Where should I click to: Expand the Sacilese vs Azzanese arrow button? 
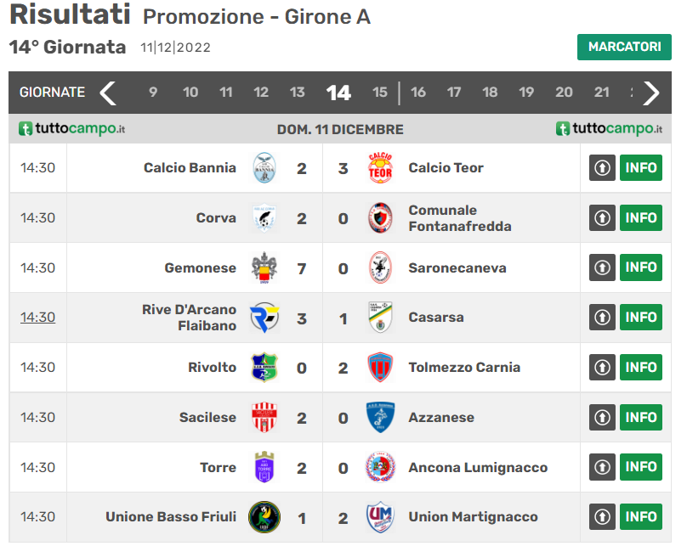click(x=602, y=418)
